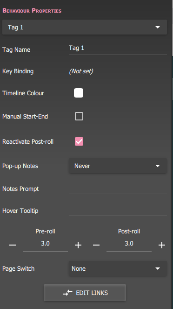Click the Tag 1 selector dropdown arrow
This screenshot has height=309, width=173.
tap(158, 27)
